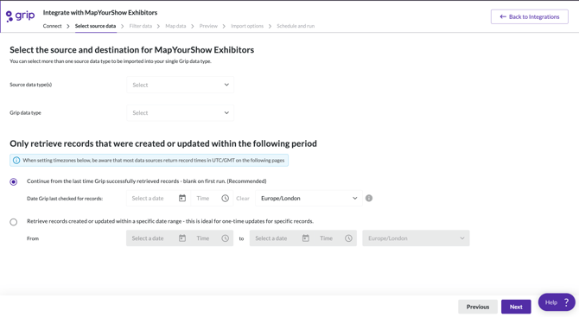
Task: Open calendar for Date Grip last checked
Action: pyautogui.click(x=182, y=198)
